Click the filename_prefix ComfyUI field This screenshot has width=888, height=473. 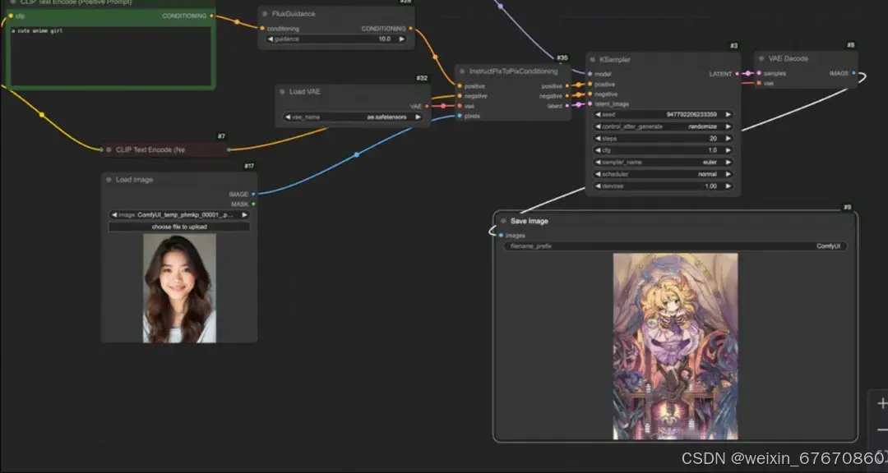(x=675, y=246)
